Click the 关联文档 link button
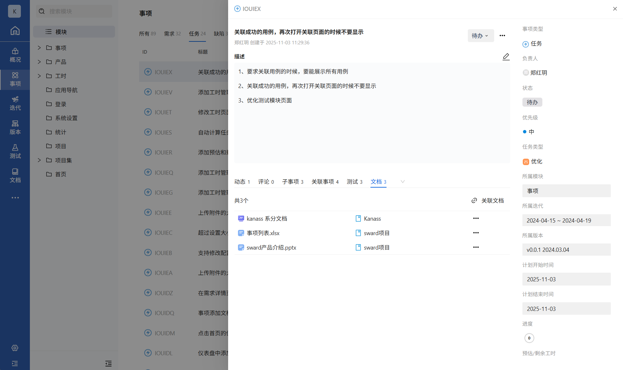This screenshot has width=623, height=370. click(488, 201)
